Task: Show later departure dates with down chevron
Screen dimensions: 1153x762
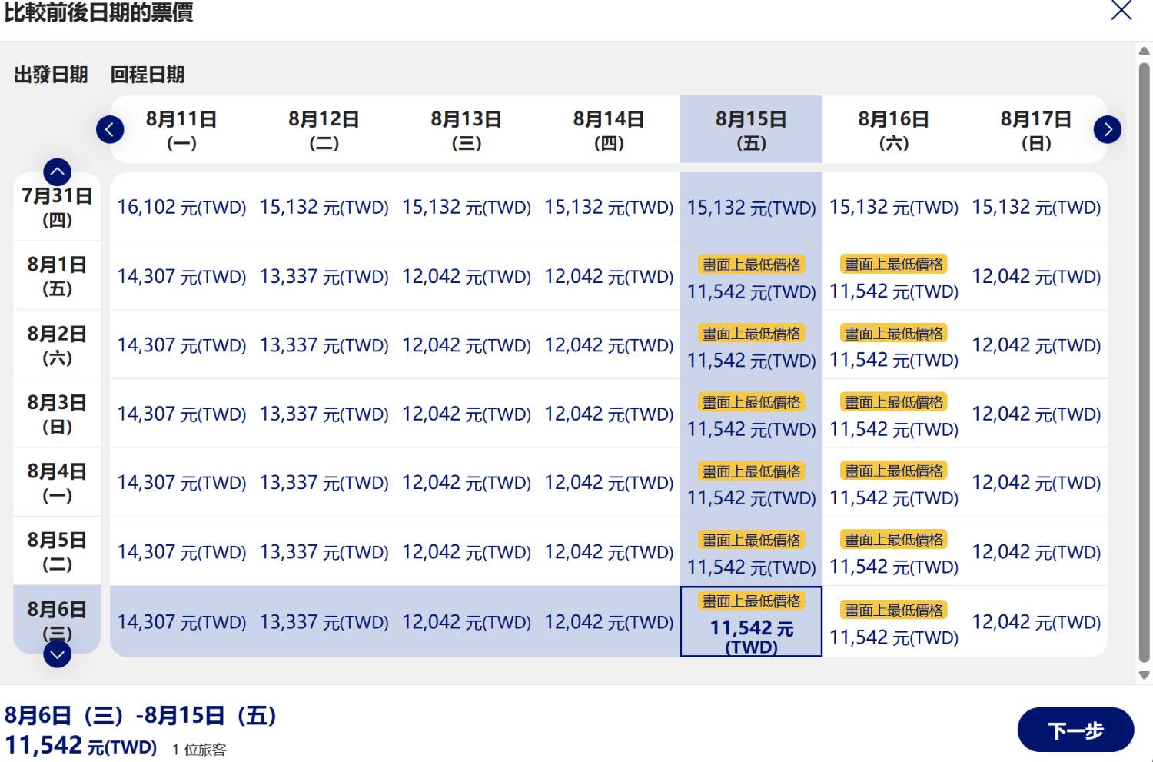Action: pos(58,654)
